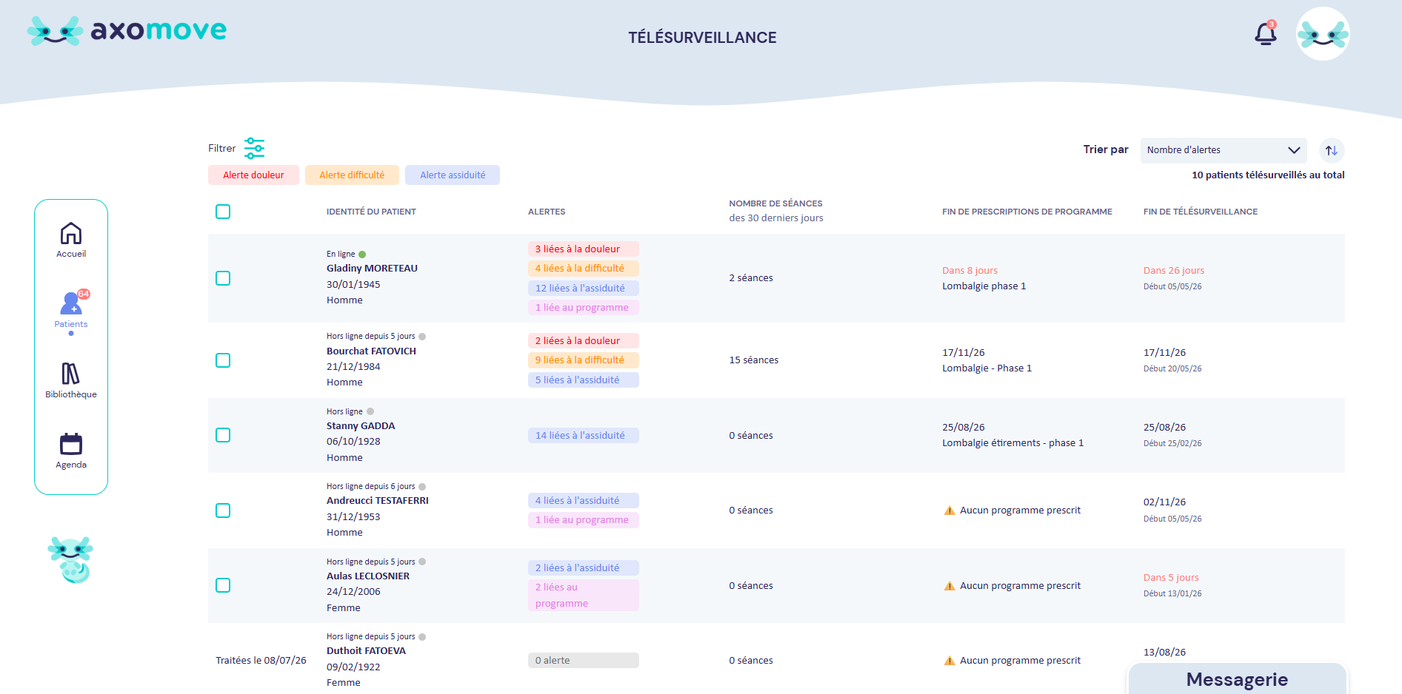
Task: Click '3 liées à la douleur' badge
Action: point(584,249)
